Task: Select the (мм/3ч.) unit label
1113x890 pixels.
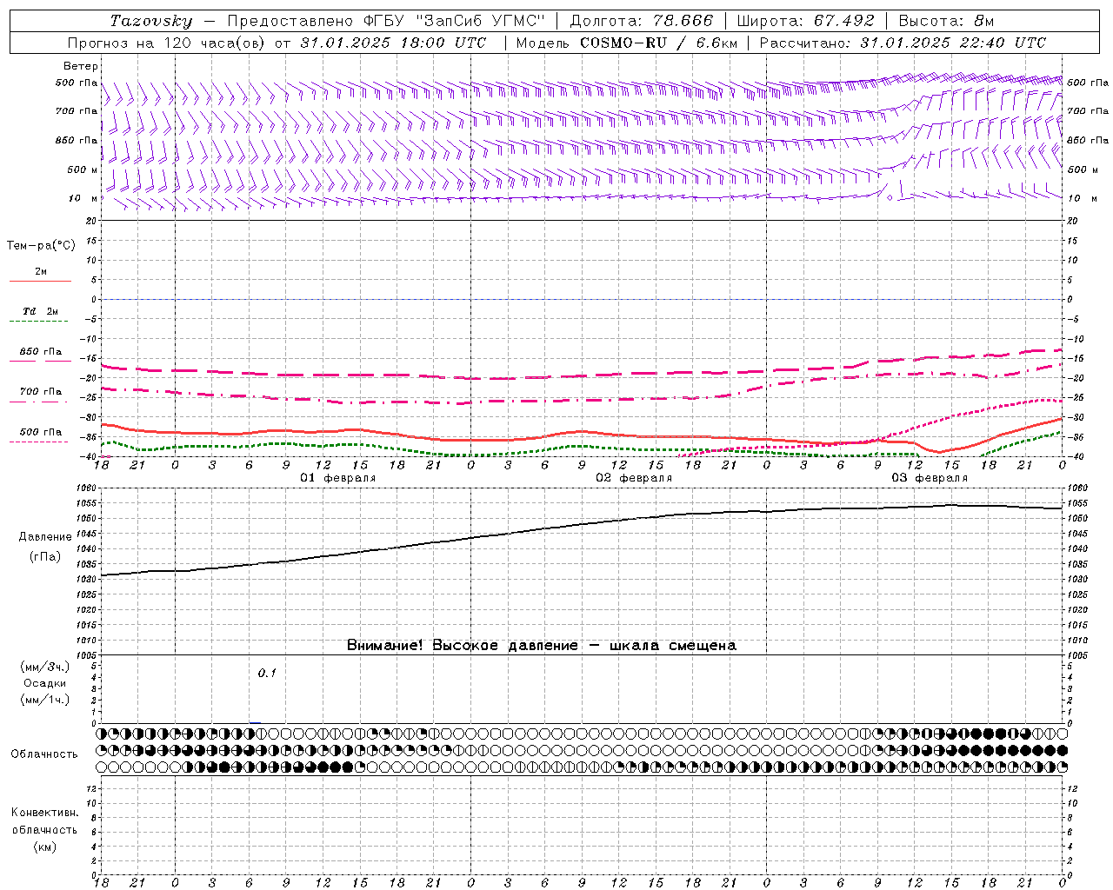Action: (x=45, y=667)
